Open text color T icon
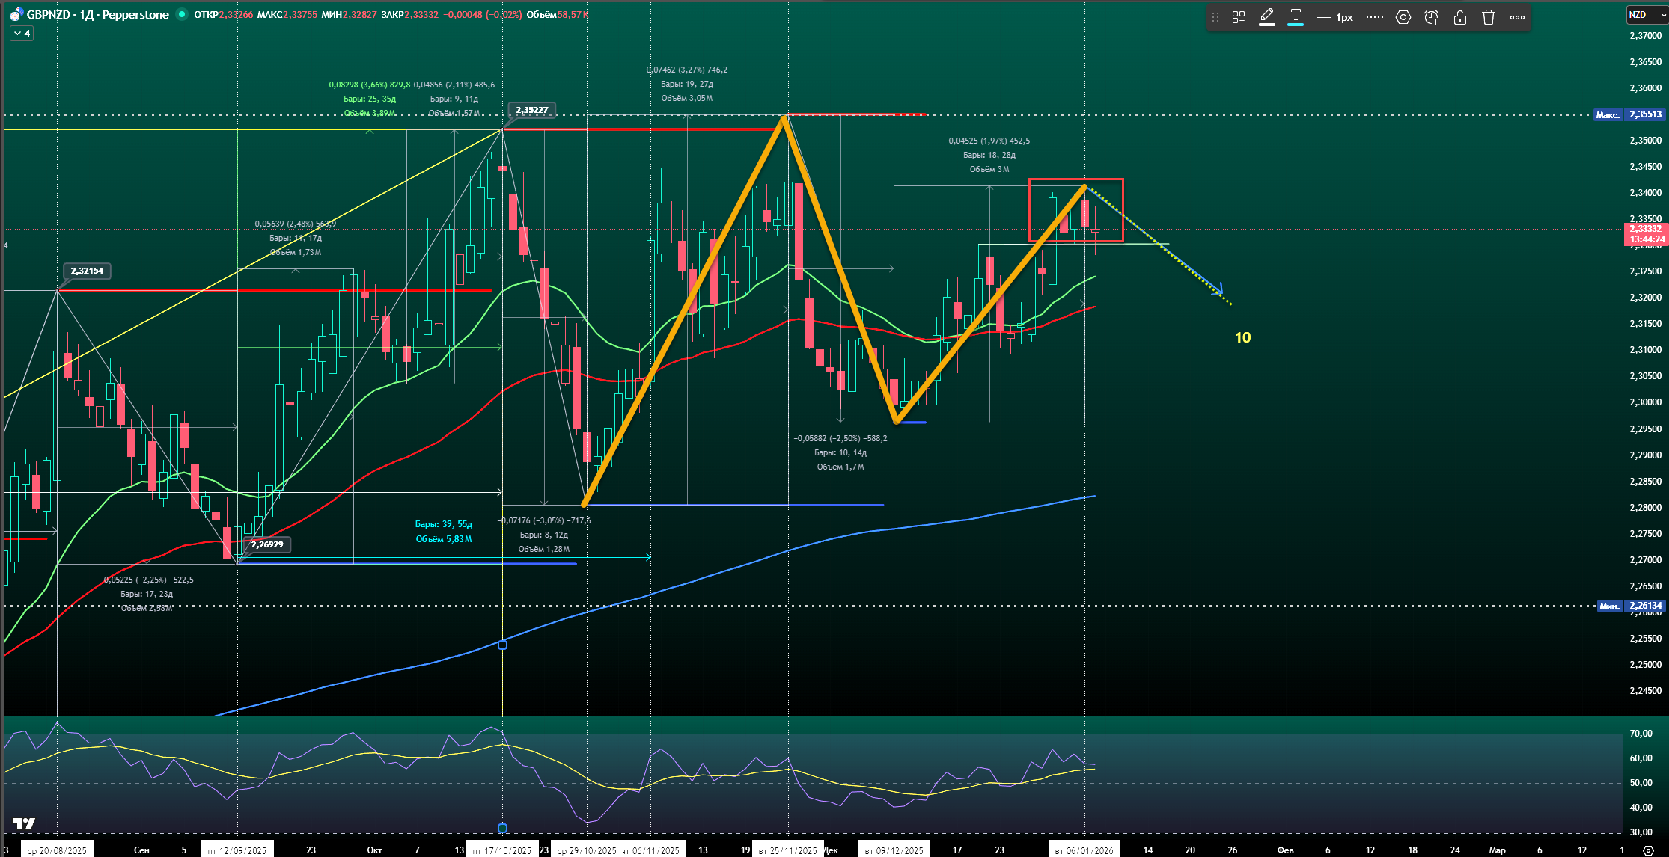This screenshot has width=1669, height=857. [1296, 16]
